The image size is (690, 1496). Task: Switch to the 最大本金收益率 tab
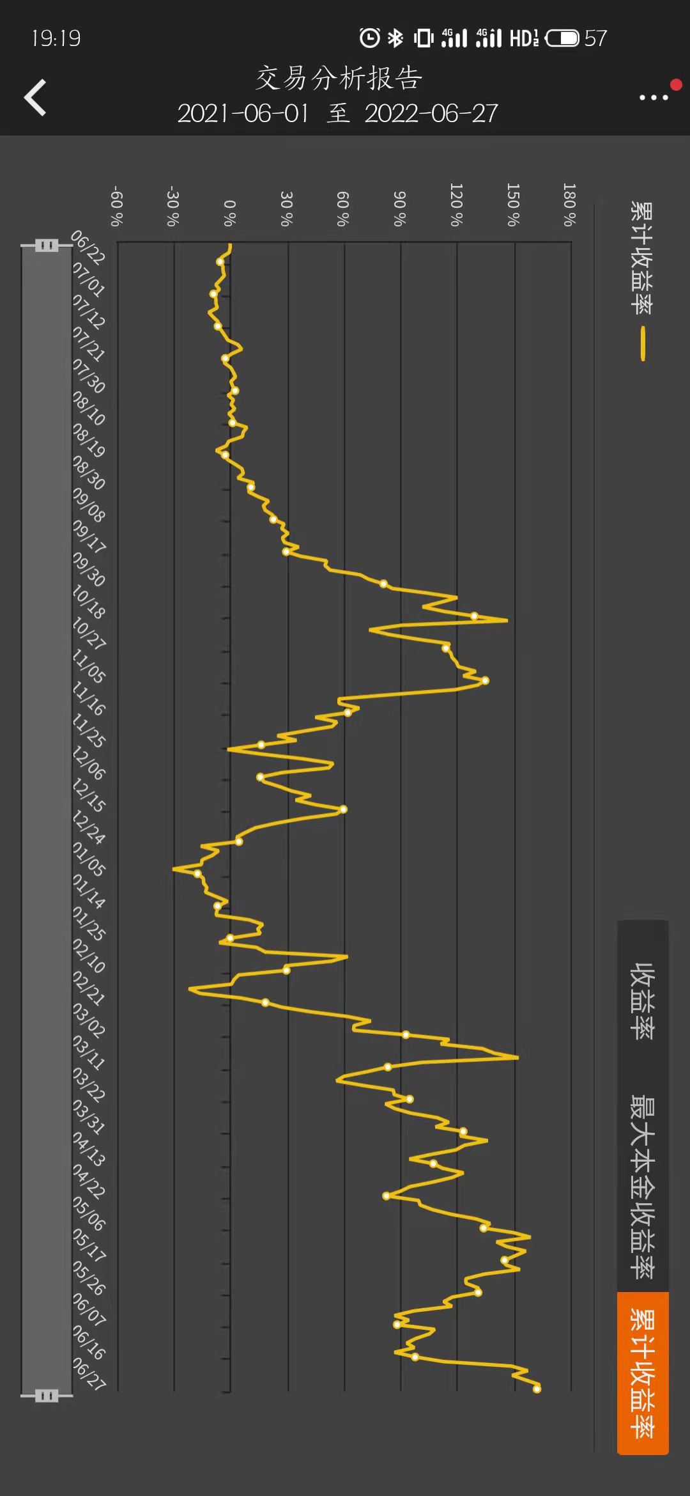coord(643,1187)
